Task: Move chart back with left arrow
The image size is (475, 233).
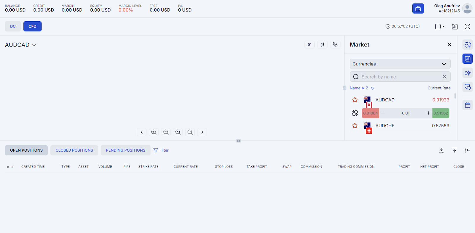Action: tap(142, 132)
